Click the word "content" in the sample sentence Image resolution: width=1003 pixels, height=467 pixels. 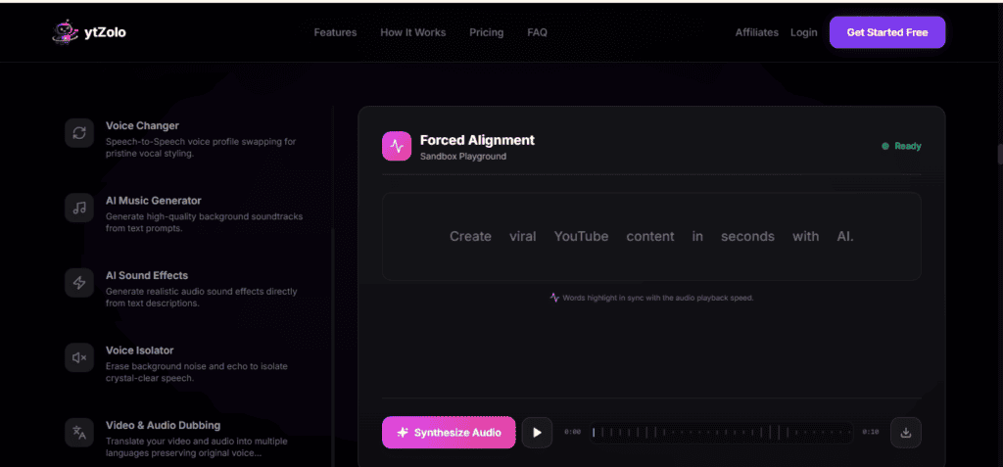[x=650, y=237]
